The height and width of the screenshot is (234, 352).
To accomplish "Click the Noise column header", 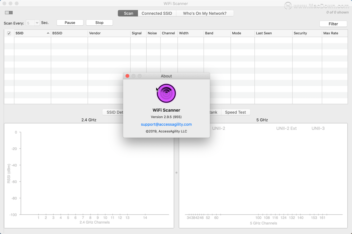I will click(x=153, y=33).
